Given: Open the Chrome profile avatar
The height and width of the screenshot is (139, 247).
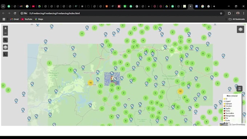Looking at the screenshot, I should (x=238, y=13).
